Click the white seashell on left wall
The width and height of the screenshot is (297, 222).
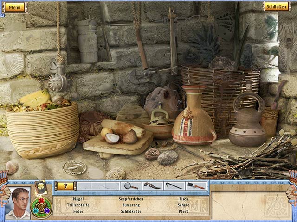click(13, 64)
